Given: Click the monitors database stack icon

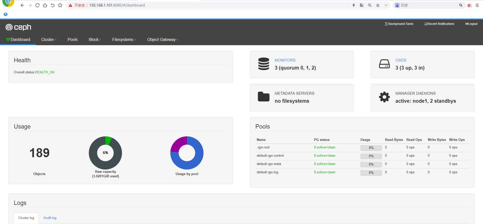Looking at the screenshot, I should (x=264, y=64).
